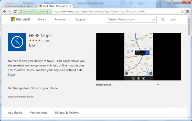Click the More link under description
192x121 pixels.
click(x=11, y=74)
